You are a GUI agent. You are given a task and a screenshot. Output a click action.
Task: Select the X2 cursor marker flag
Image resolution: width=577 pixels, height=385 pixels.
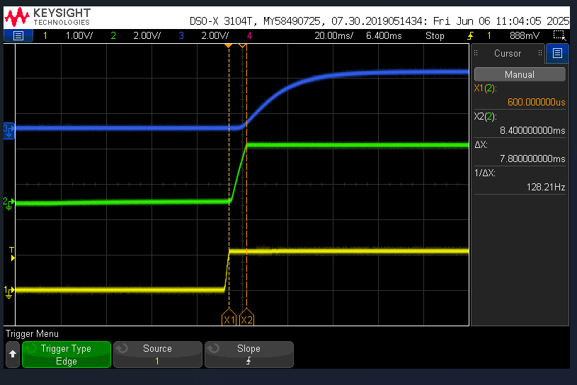coord(246,317)
